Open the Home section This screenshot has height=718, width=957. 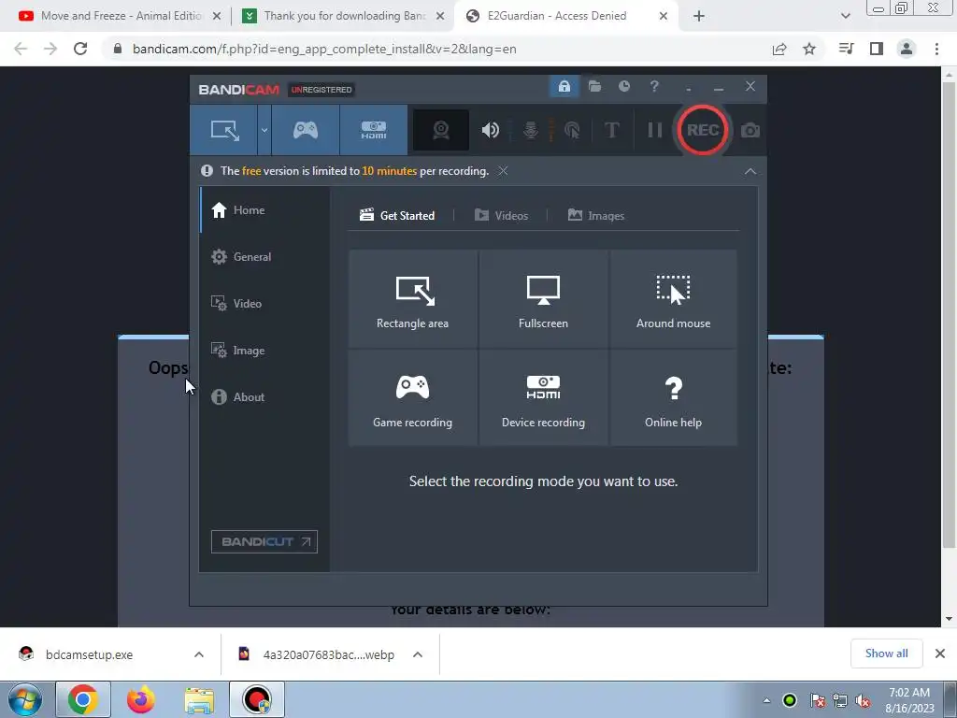[x=264, y=210]
